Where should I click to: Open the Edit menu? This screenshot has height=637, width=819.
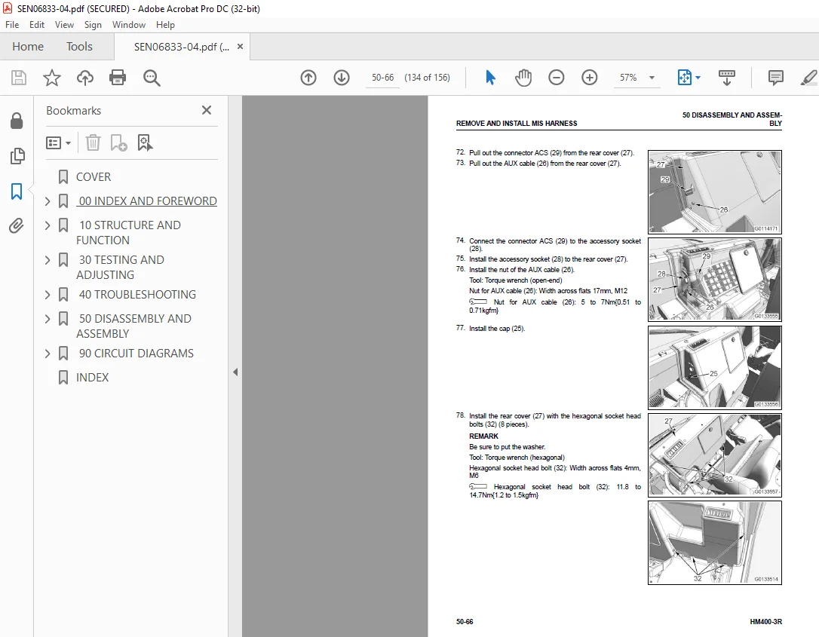[x=36, y=25]
